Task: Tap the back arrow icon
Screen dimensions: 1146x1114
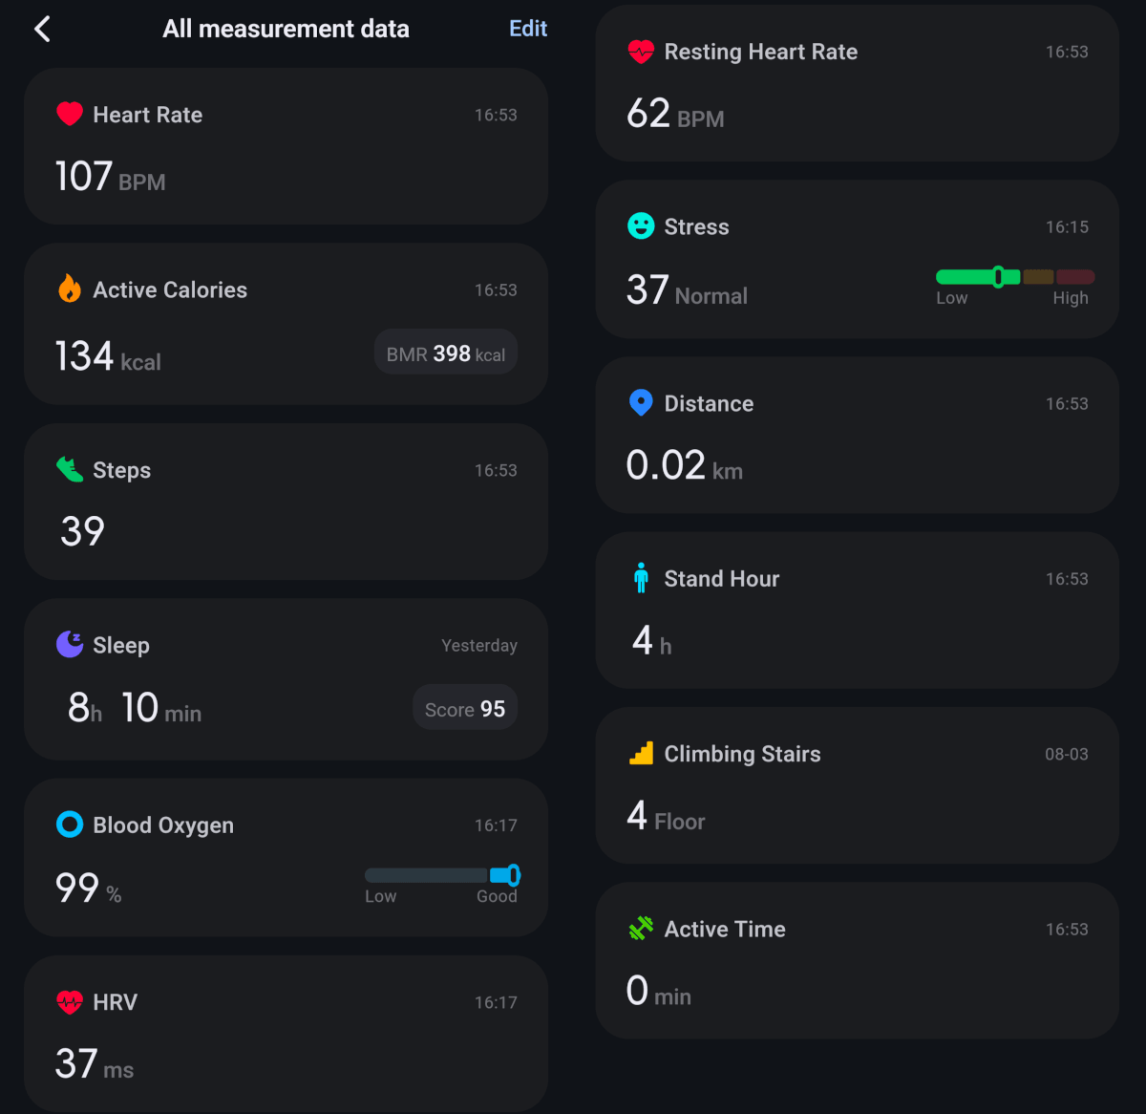Action: point(42,29)
